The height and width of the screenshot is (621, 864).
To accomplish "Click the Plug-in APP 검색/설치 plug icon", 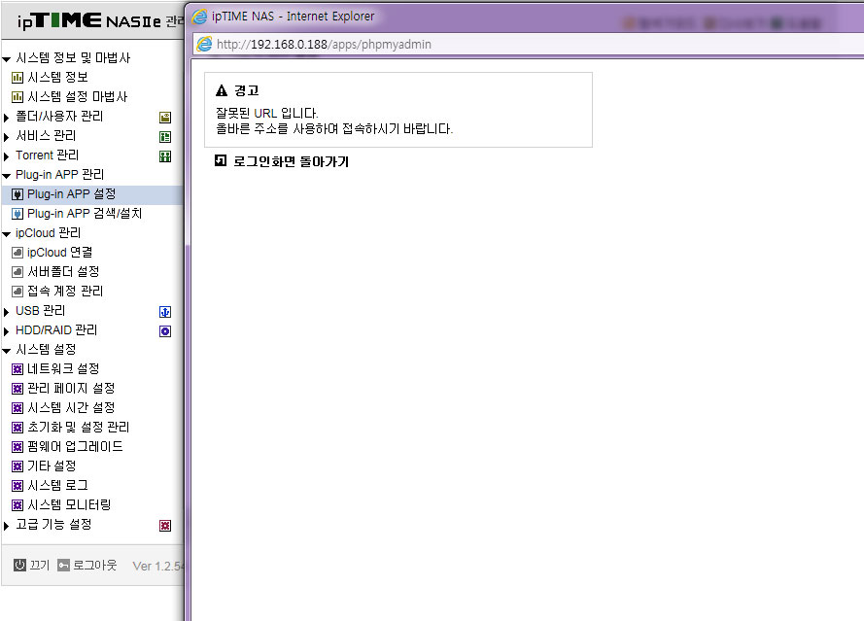I will pyautogui.click(x=17, y=214).
